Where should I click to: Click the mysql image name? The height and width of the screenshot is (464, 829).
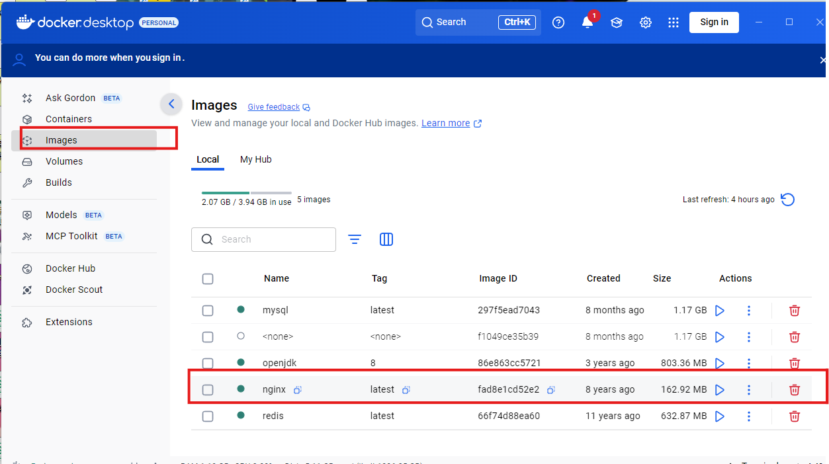pyautogui.click(x=275, y=310)
